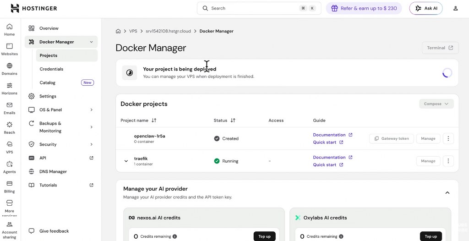This screenshot has height=241, width=469.
Task: Top up Oxylabs AI credits
Action: [x=431, y=236]
